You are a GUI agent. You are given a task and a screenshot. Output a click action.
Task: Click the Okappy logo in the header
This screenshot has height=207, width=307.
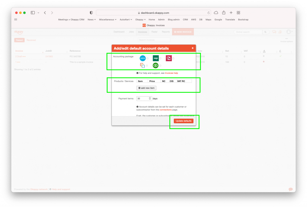[x=19, y=32]
